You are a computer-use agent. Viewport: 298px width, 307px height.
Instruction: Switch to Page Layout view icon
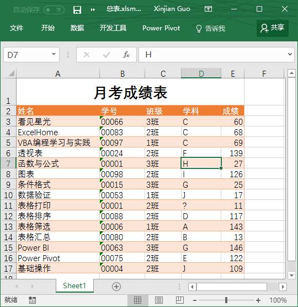pyautogui.click(x=159, y=300)
